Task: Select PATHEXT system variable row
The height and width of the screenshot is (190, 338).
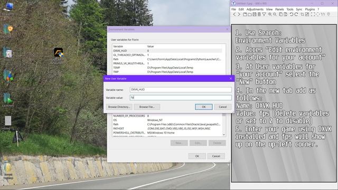Action: (167, 128)
